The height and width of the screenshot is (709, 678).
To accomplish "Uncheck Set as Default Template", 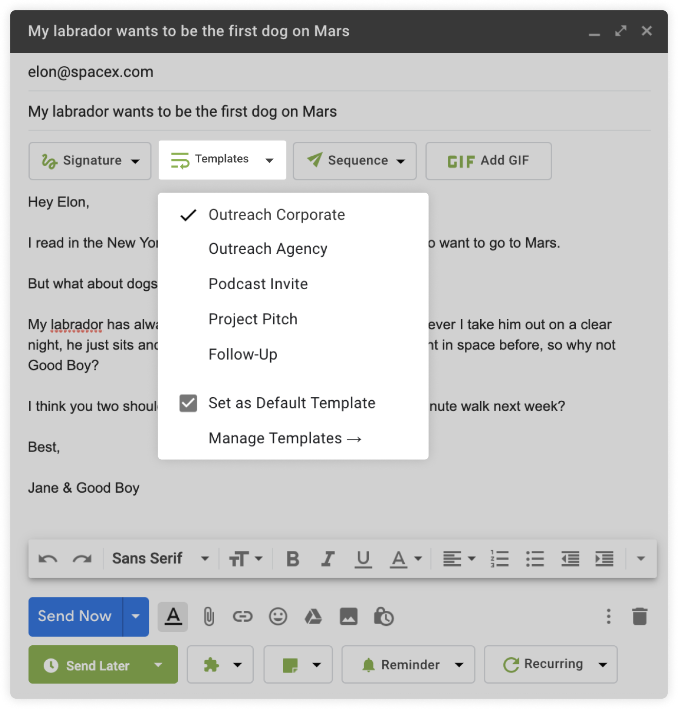I will point(188,403).
